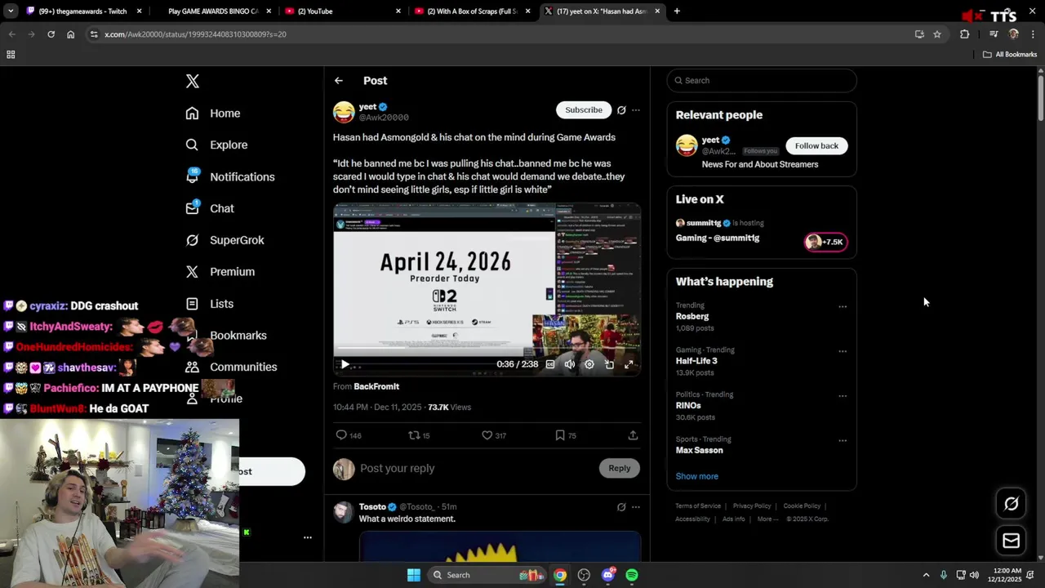
Task: Click the Reply button
Action: click(x=620, y=468)
